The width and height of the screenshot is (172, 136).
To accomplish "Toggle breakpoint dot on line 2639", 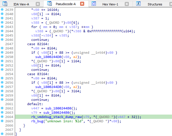I will coord(2,9).
